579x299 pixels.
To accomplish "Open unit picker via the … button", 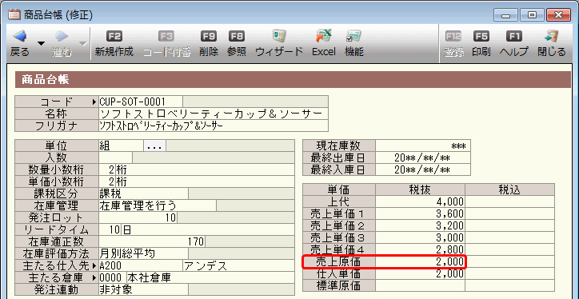I will pyautogui.click(x=154, y=146).
